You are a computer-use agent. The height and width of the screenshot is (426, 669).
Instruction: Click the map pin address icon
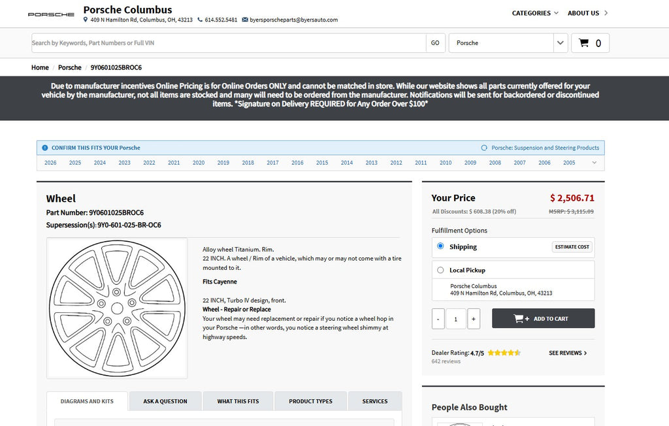[86, 20]
